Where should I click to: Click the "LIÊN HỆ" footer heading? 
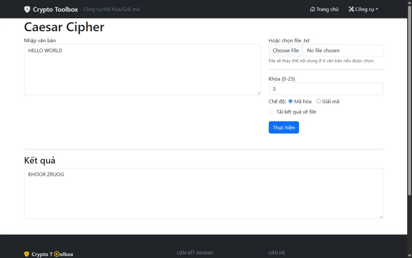(x=277, y=253)
